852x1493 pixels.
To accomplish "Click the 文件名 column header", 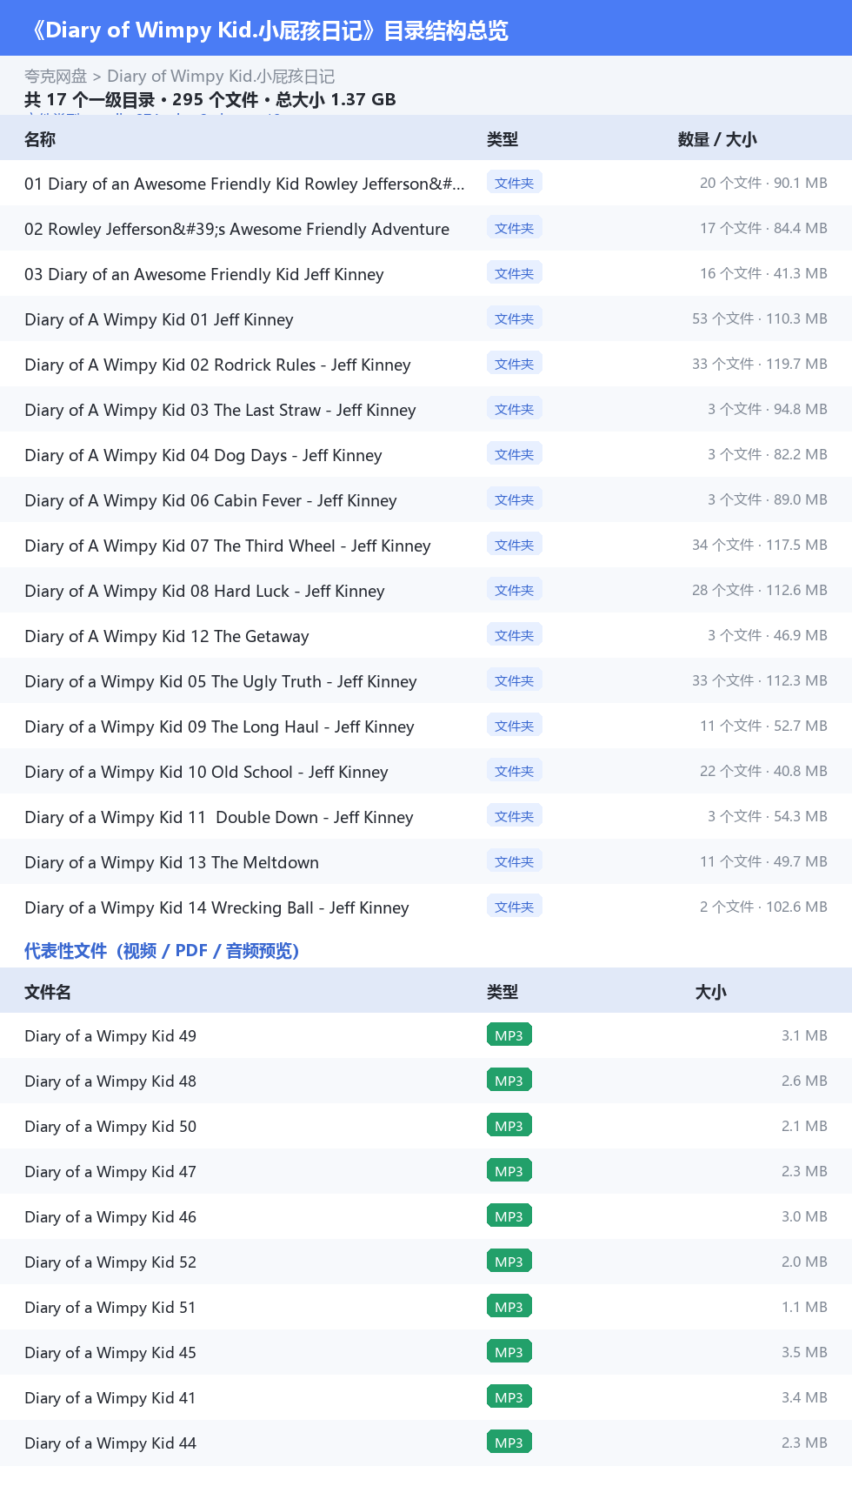I will click(x=48, y=992).
